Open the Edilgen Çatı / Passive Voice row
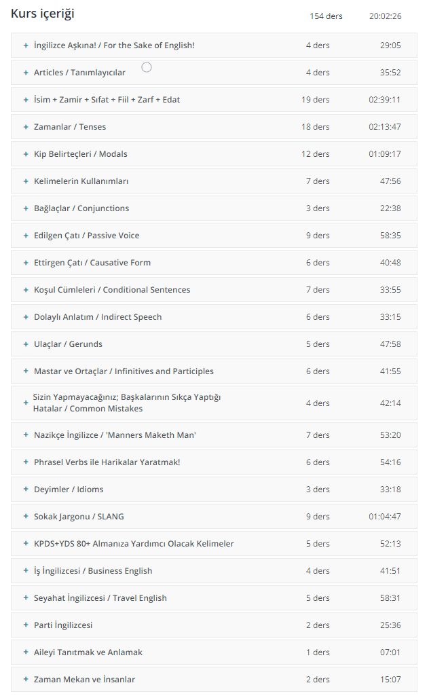Image resolution: width=429 pixels, height=700 pixels. tap(214, 236)
